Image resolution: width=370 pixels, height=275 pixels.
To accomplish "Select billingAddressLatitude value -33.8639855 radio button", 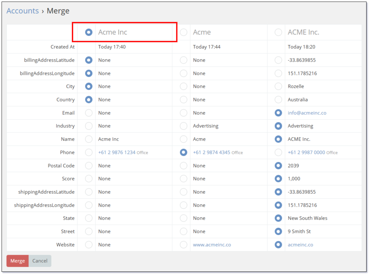I will (278, 60).
